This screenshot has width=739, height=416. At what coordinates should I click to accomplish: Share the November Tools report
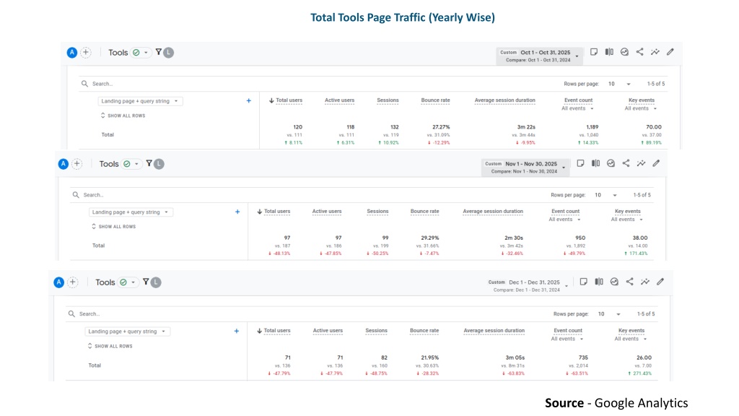pos(626,163)
